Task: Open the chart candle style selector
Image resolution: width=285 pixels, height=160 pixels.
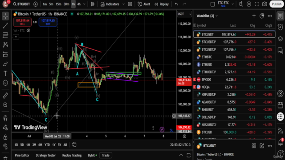Action: point(93,4)
